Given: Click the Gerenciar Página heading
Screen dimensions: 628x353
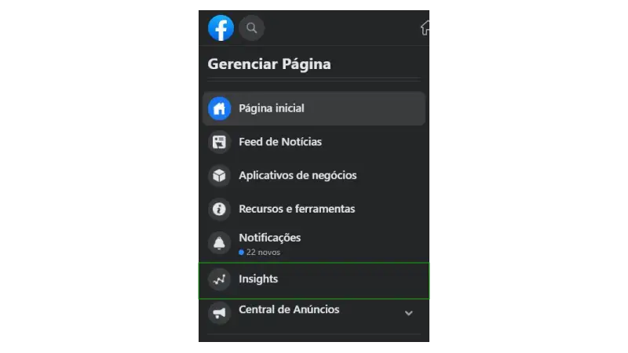Looking at the screenshot, I should coord(269,64).
